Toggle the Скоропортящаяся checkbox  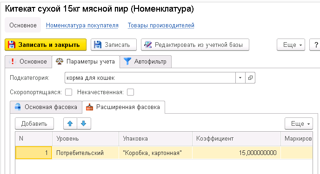pyautogui.click(x=68, y=92)
